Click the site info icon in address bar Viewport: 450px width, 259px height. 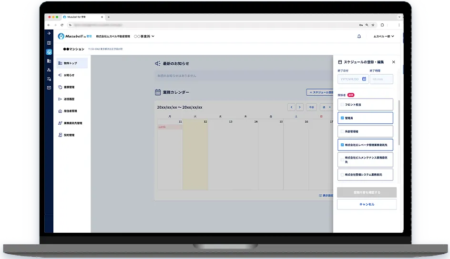point(70,25)
